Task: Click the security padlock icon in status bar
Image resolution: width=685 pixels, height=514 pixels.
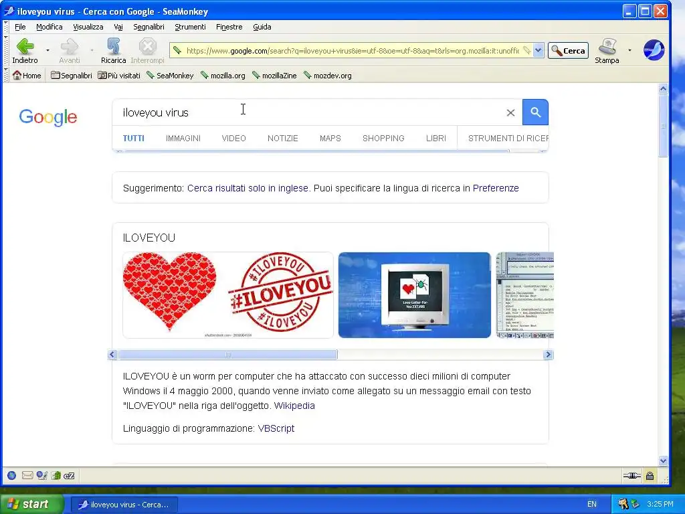Action: click(x=650, y=476)
